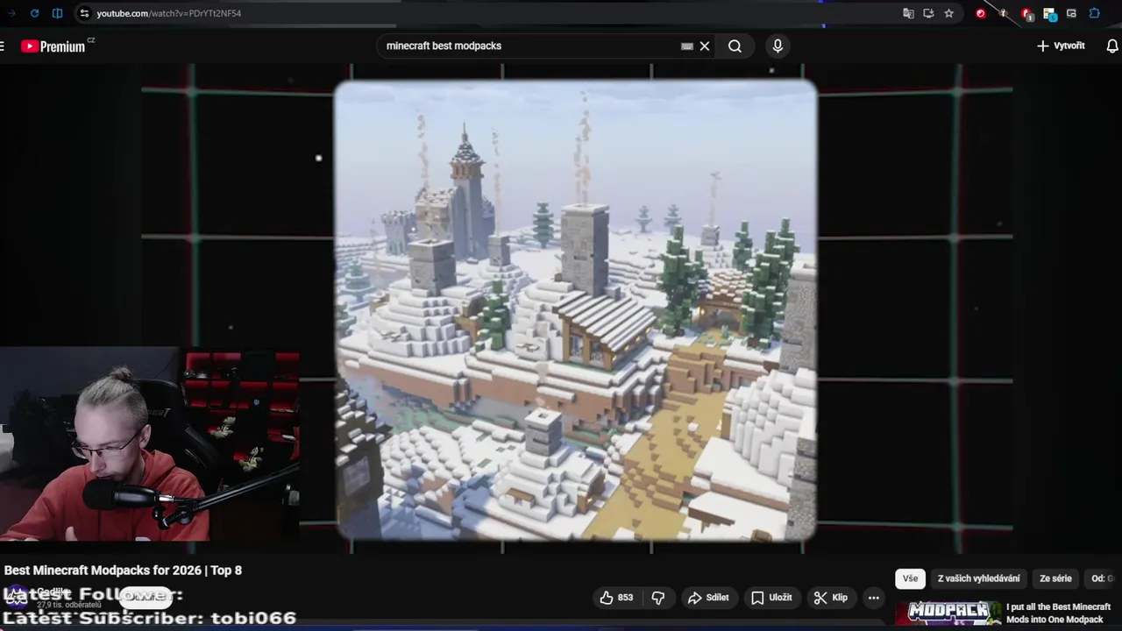
Task: Open the on-screen keyboard in search box
Action: [x=686, y=46]
